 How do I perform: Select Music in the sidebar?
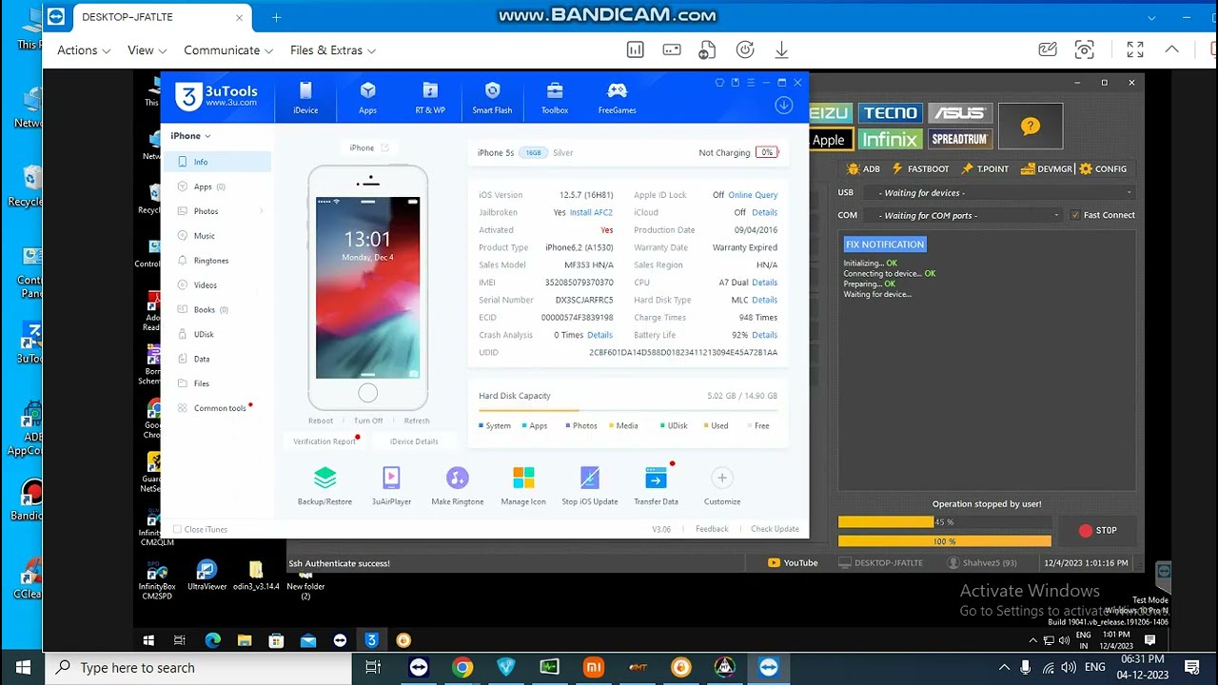217,236
